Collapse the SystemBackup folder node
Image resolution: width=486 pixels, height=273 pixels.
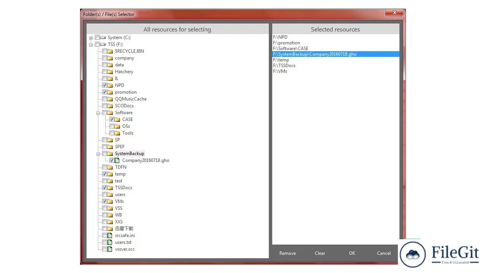click(98, 154)
